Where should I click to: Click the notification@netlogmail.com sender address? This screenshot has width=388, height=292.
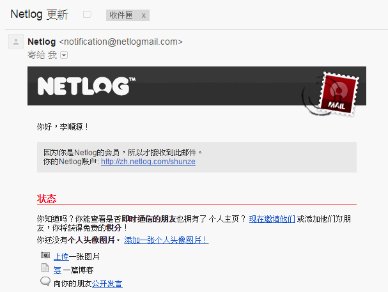click(121, 42)
